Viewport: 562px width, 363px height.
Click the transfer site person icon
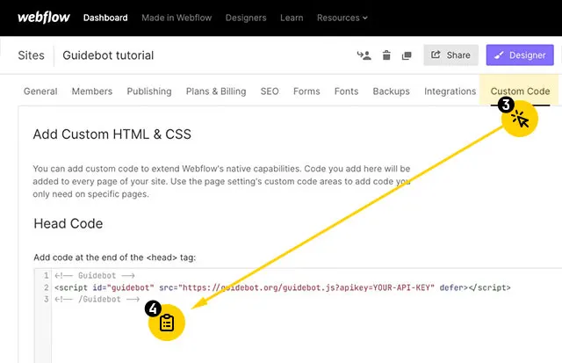point(364,55)
